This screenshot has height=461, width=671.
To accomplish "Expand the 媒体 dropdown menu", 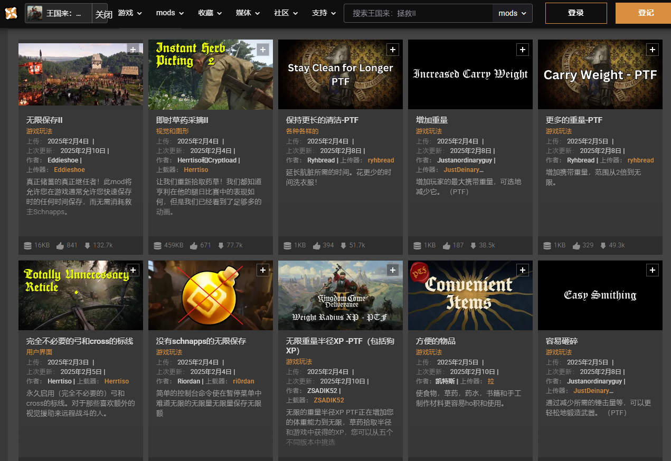I will click(x=248, y=13).
